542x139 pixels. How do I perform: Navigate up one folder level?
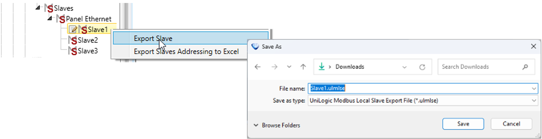coord(303,67)
